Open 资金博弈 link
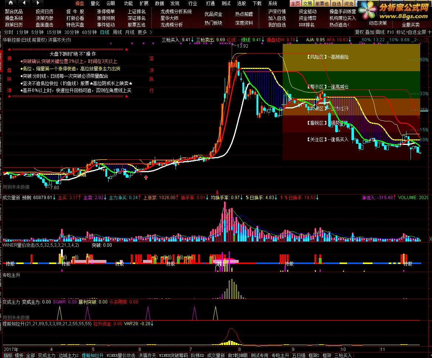Viewport: 432px width, 358px height. pyautogui.click(x=307, y=18)
